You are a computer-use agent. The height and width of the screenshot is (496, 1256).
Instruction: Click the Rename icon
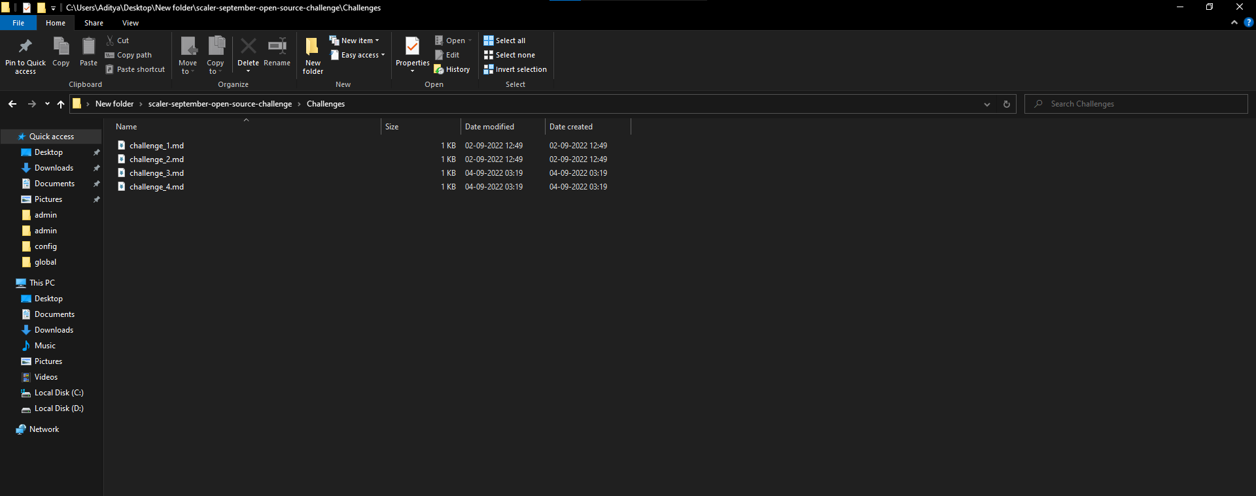tap(277, 46)
